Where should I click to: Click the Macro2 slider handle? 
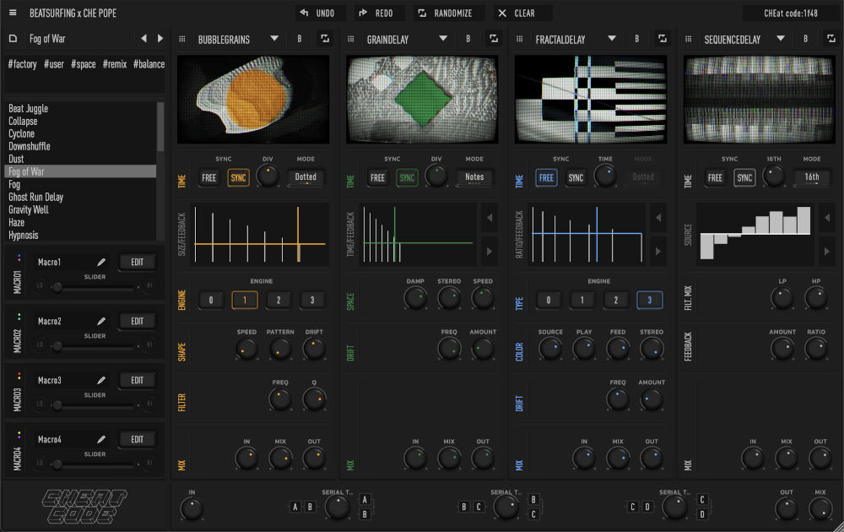[x=57, y=346]
